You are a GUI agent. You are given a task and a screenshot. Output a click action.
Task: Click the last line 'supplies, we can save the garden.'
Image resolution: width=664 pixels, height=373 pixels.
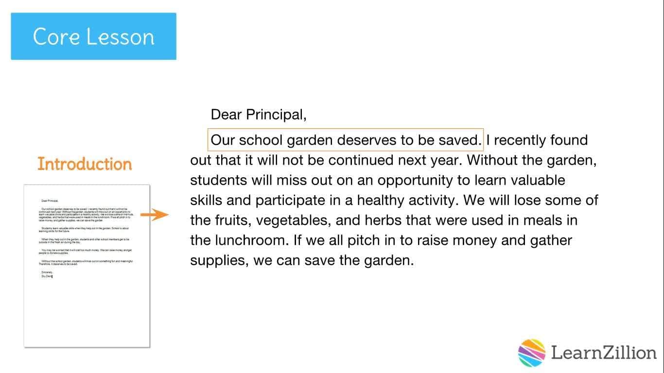pyautogui.click(x=302, y=260)
